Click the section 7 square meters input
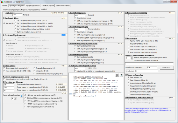 pos(80,29)
